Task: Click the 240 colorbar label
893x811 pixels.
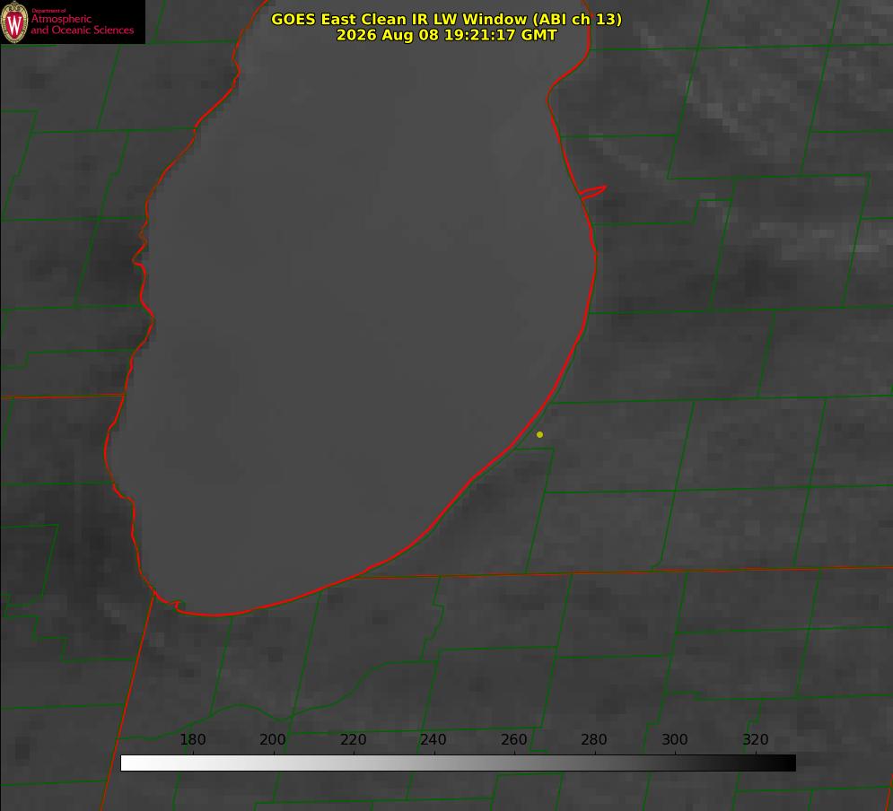Action: pyautogui.click(x=433, y=739)
